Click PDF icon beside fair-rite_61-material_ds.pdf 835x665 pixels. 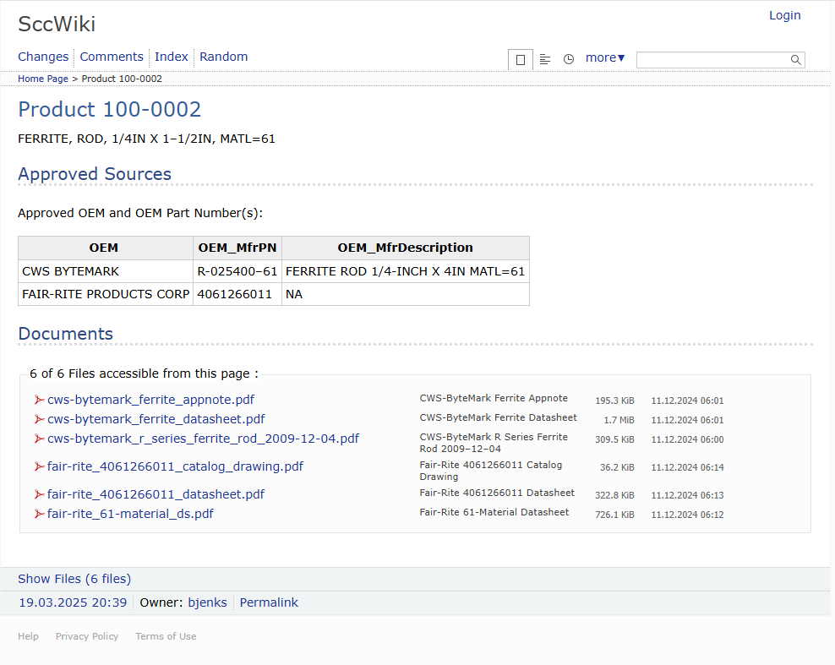click(x=39, y=515)
